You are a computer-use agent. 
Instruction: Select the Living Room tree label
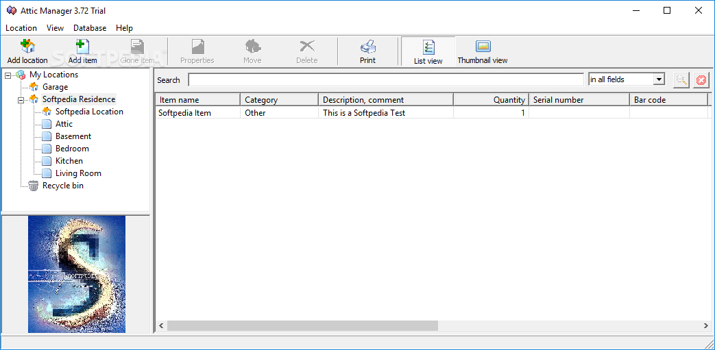(78, 173)
